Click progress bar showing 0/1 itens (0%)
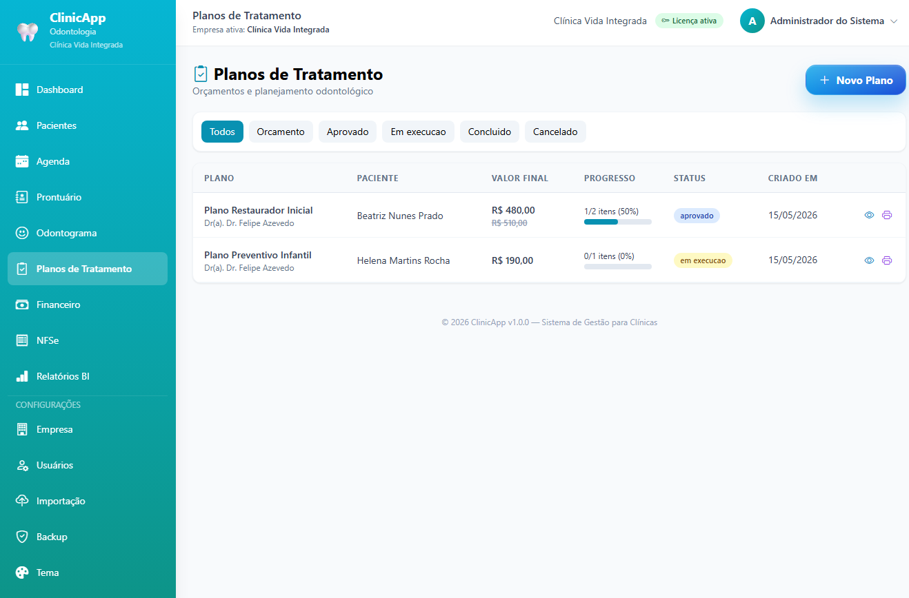Screen dimensions: 909x598 [618, 267]
